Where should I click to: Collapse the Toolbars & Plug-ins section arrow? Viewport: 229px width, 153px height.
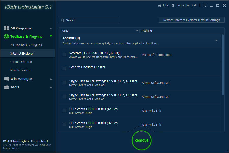pyautogui.click(x=51, y=36)
